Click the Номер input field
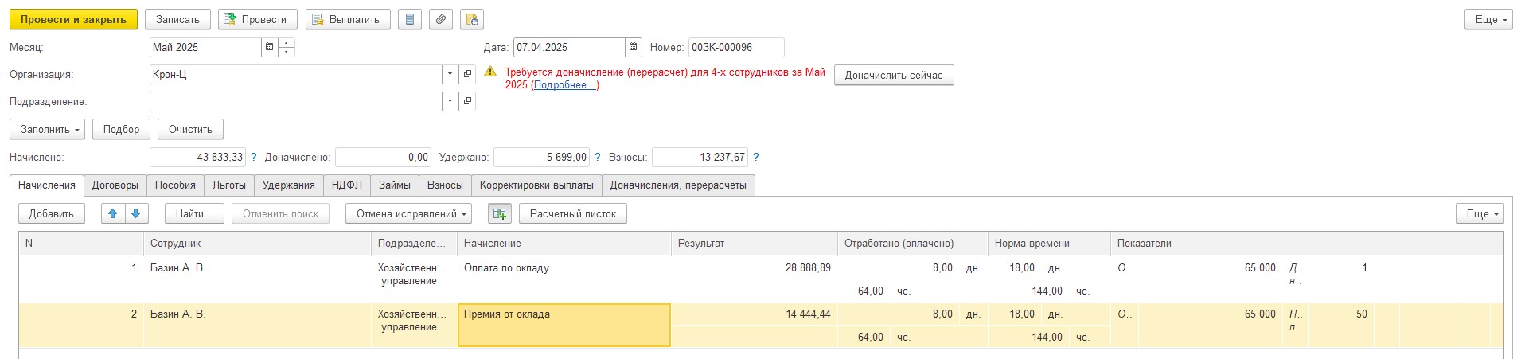 tap(736, 47)
